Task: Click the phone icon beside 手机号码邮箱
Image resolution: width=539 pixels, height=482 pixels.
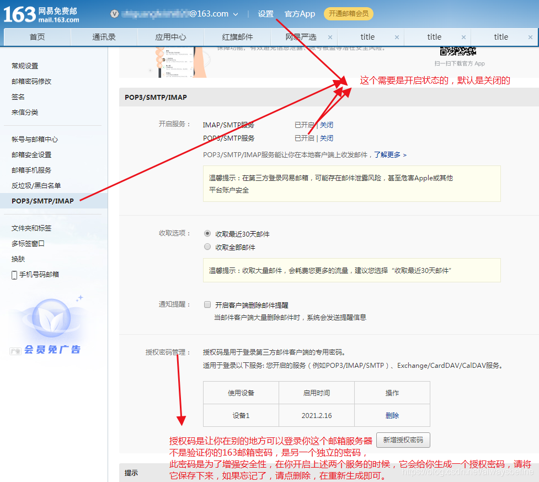Action: (14, 275)
